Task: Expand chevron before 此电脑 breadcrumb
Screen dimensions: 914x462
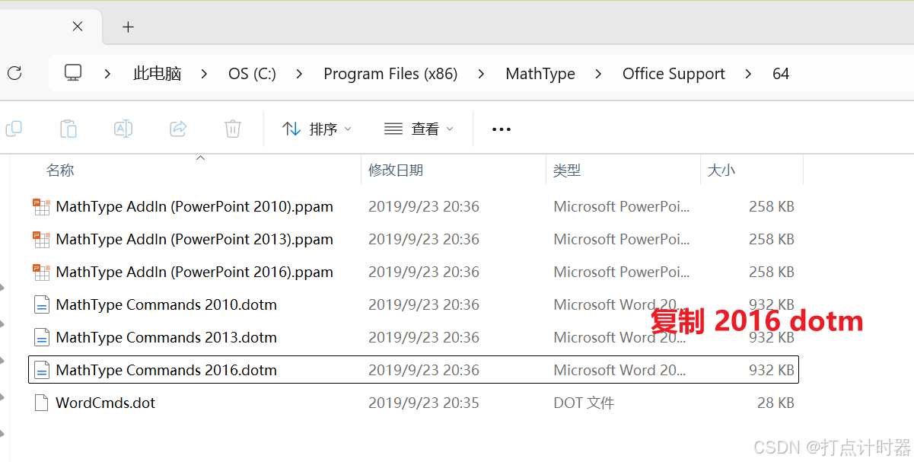Action: [x=107, y=74]
